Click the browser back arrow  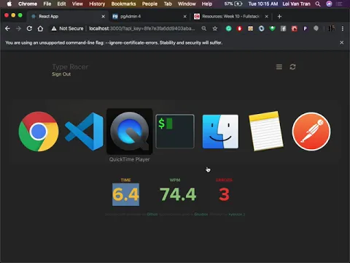pos(7,28)
